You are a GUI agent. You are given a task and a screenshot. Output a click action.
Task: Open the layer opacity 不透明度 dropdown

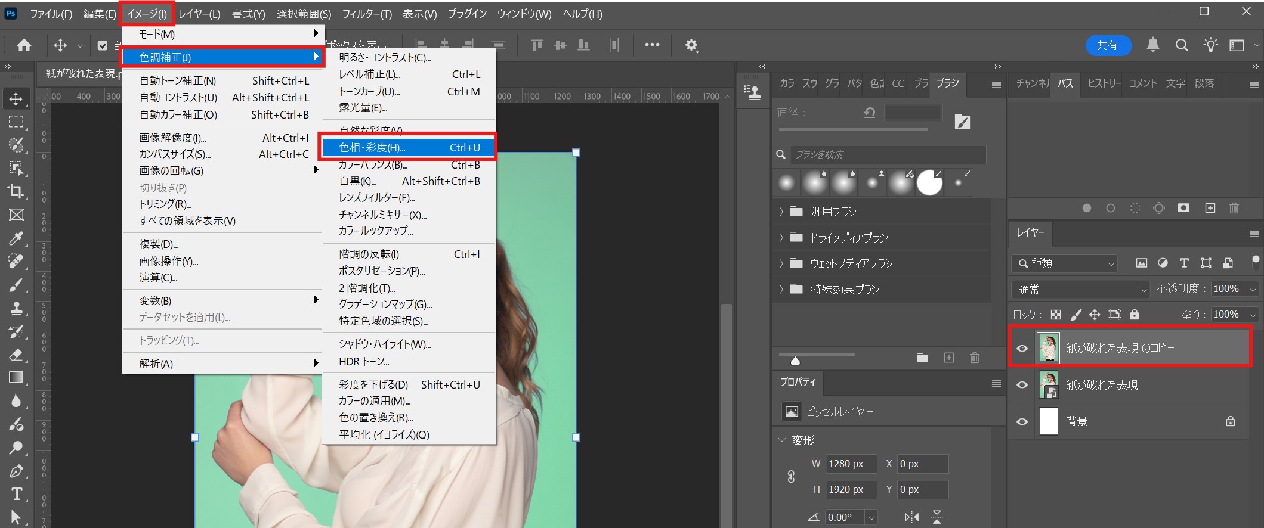(x=1253, y=289)
